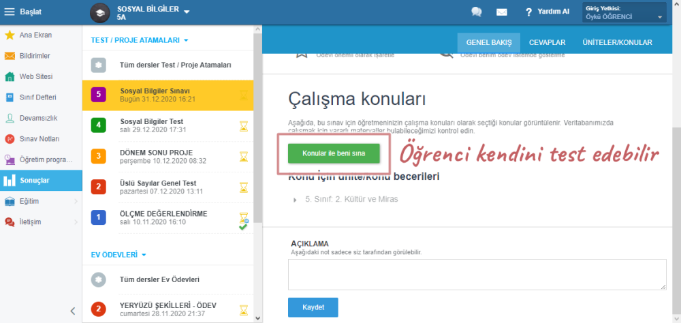This screenshot has height=323, width=681.
Task: Open Yardım Al help
Action: [x=548, y=12]
